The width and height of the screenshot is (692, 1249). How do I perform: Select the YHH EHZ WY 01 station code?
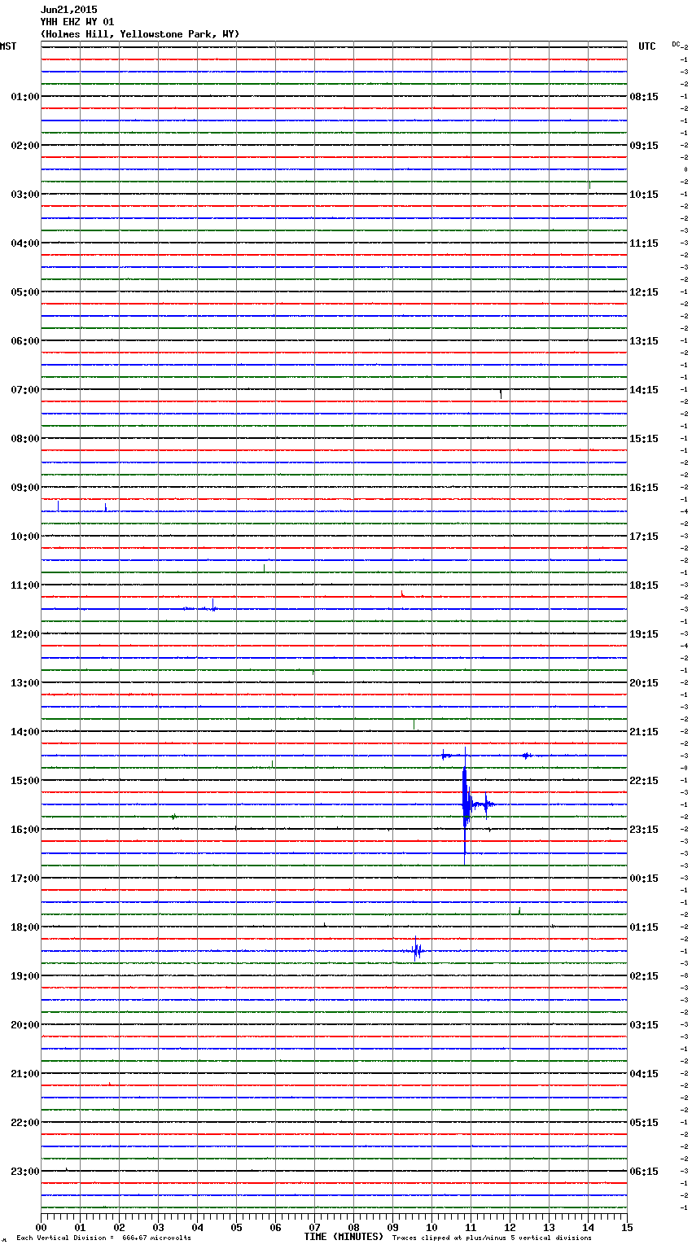coord(77,22)
